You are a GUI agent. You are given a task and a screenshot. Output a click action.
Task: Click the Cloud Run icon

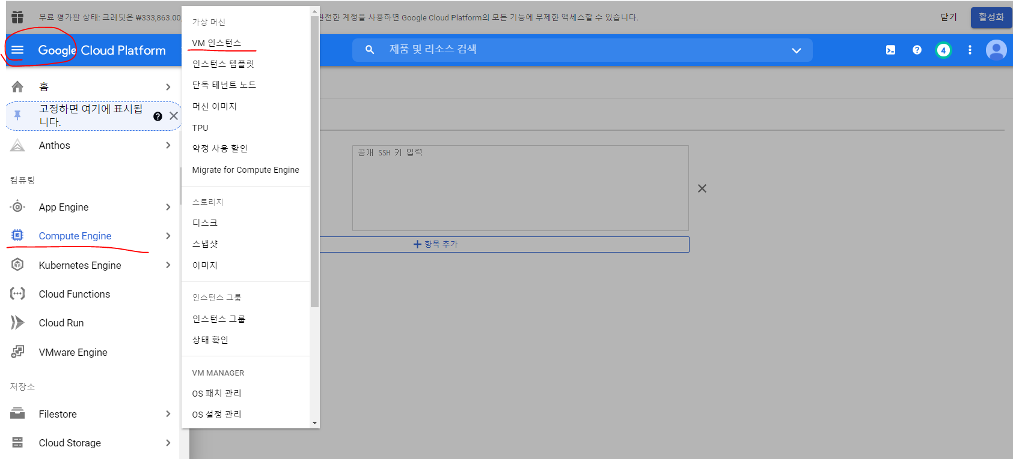point(17,323)
